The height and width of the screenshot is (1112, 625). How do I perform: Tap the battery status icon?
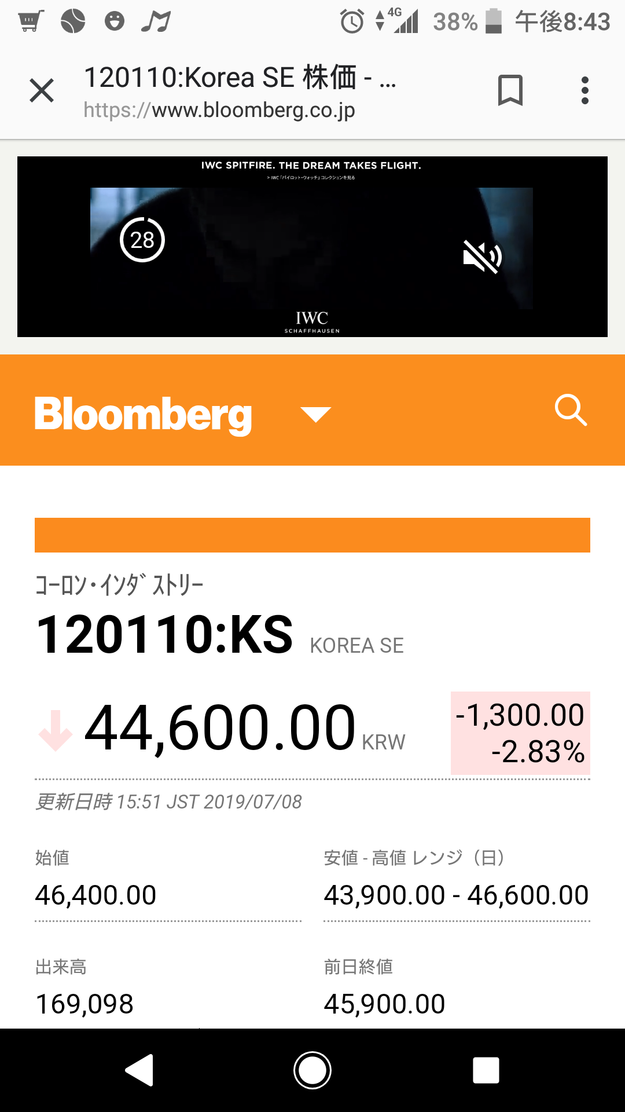pos(494,21)
